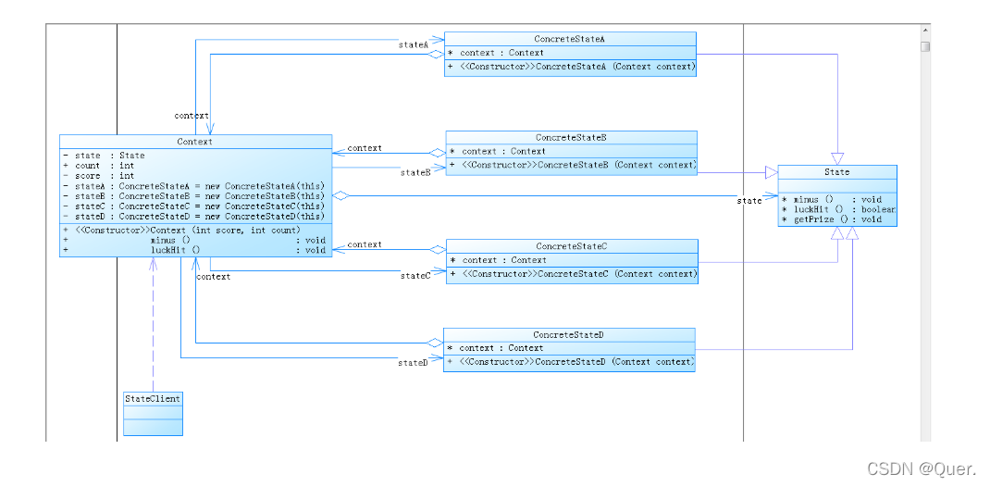Viewport: 990px width, 487px height.
Task: Click the stateA role label
Action: (414, 44)
